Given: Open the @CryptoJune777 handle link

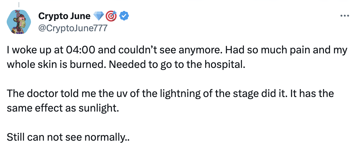Looking at the screenshot, I should (73, 28).
